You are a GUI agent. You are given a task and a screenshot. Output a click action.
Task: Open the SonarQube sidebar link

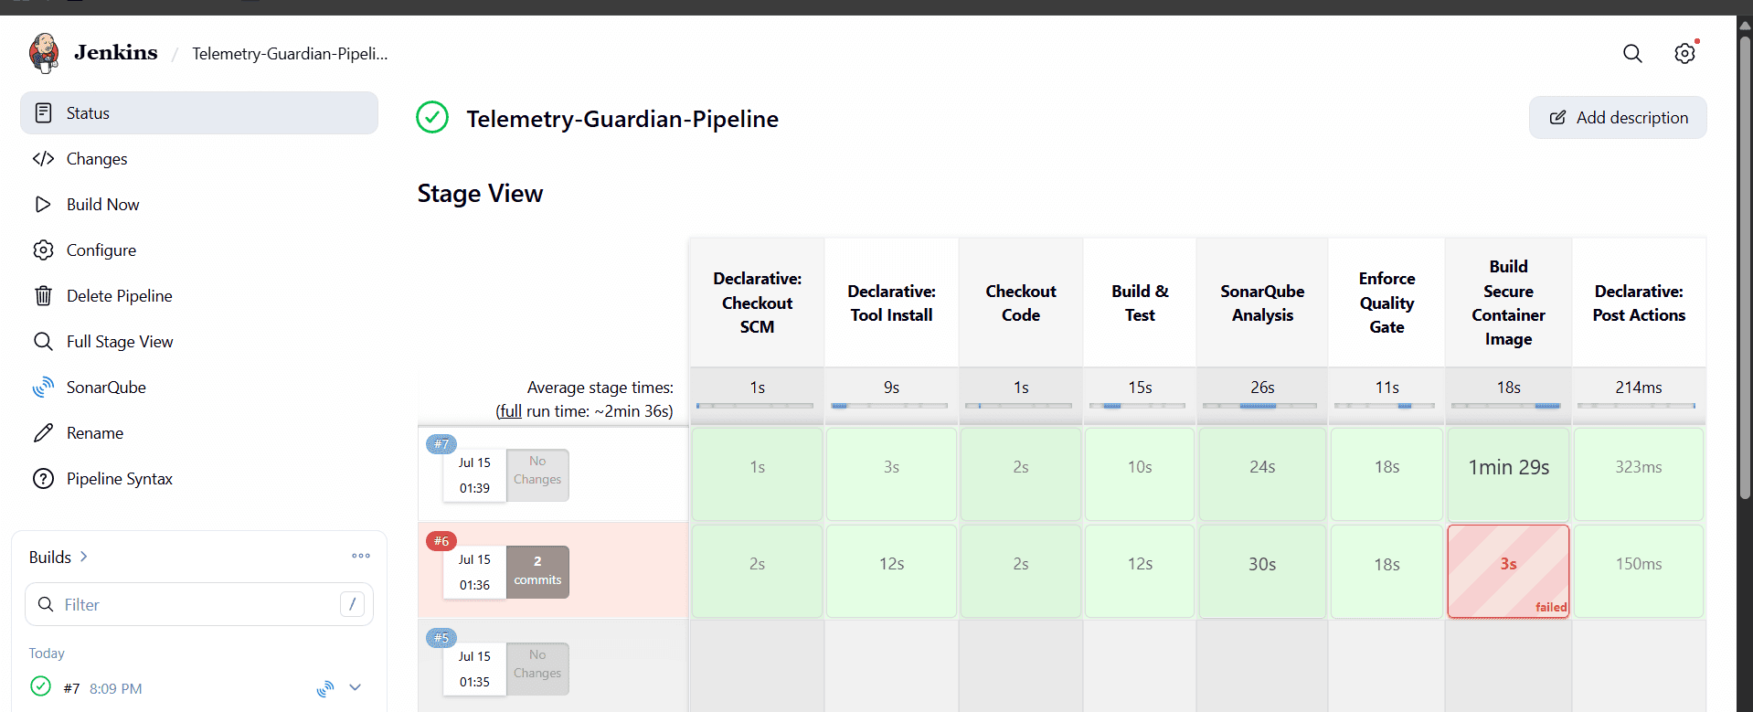[x=199, y=388]
